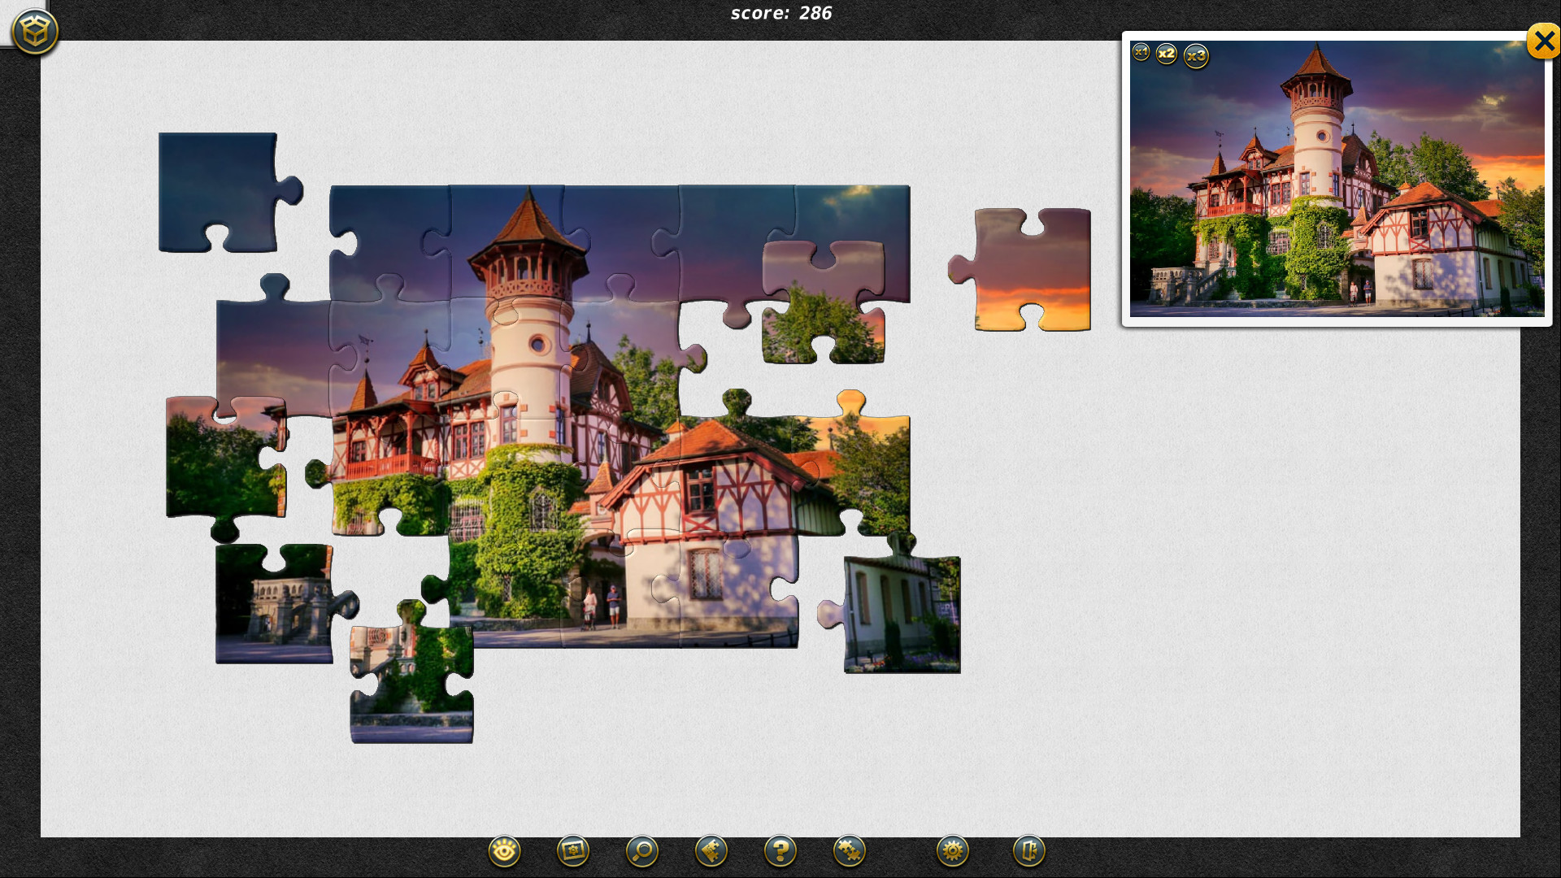Open the background changer picture-frame icon
The width and height of the screenshot is (1561, 878).
[x=574, y=851]
